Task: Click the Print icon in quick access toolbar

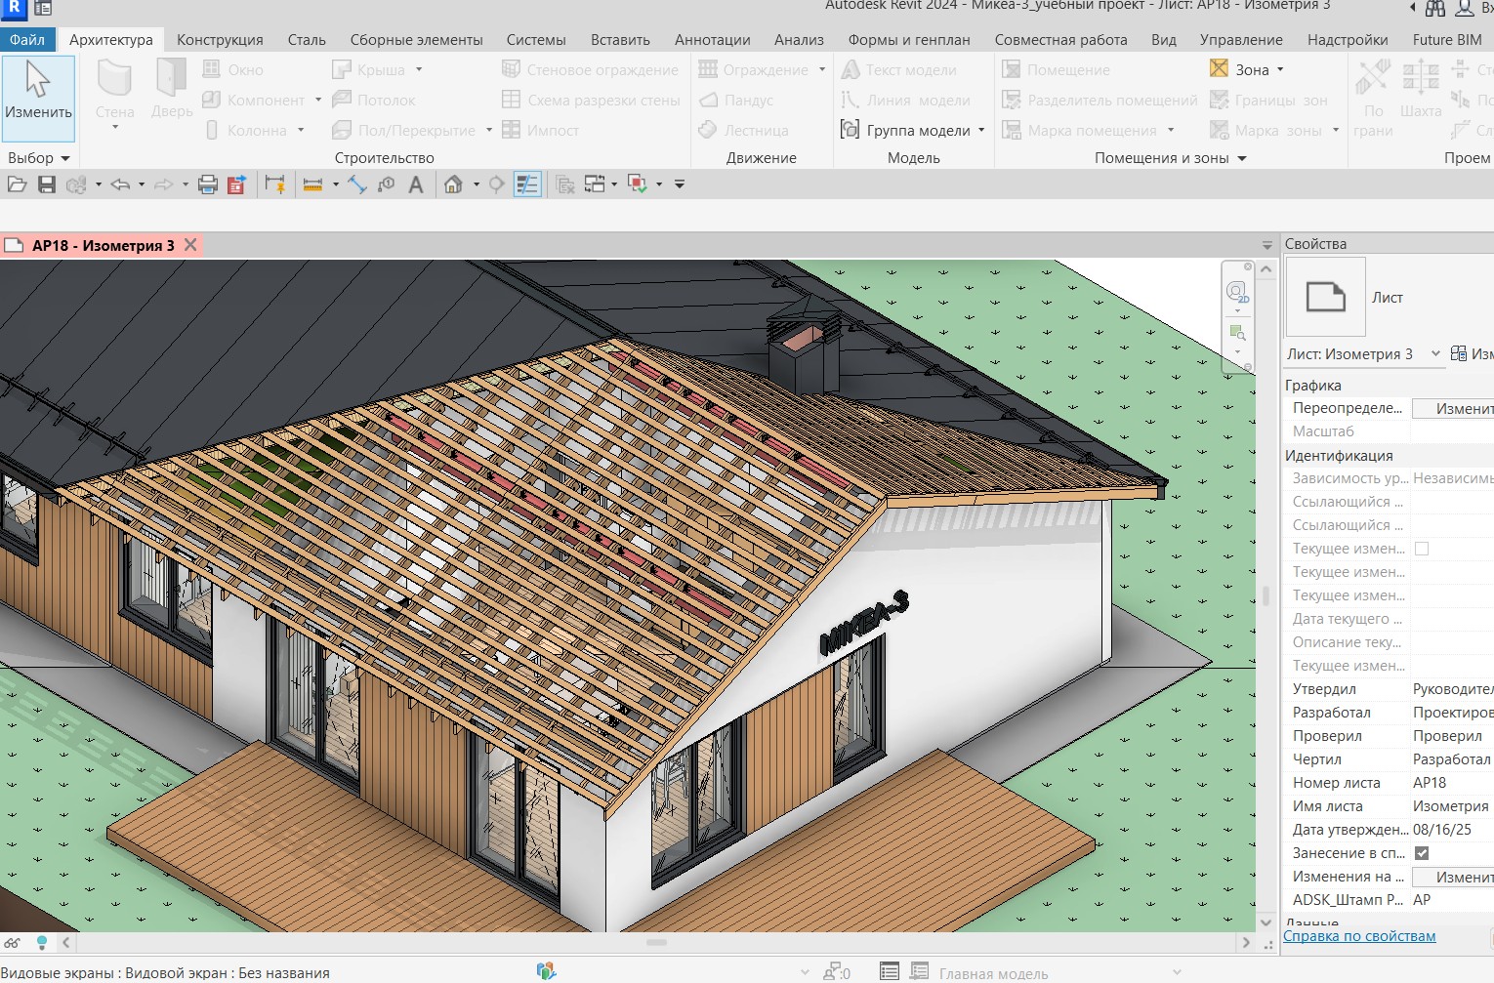Action: pos(207,184)
